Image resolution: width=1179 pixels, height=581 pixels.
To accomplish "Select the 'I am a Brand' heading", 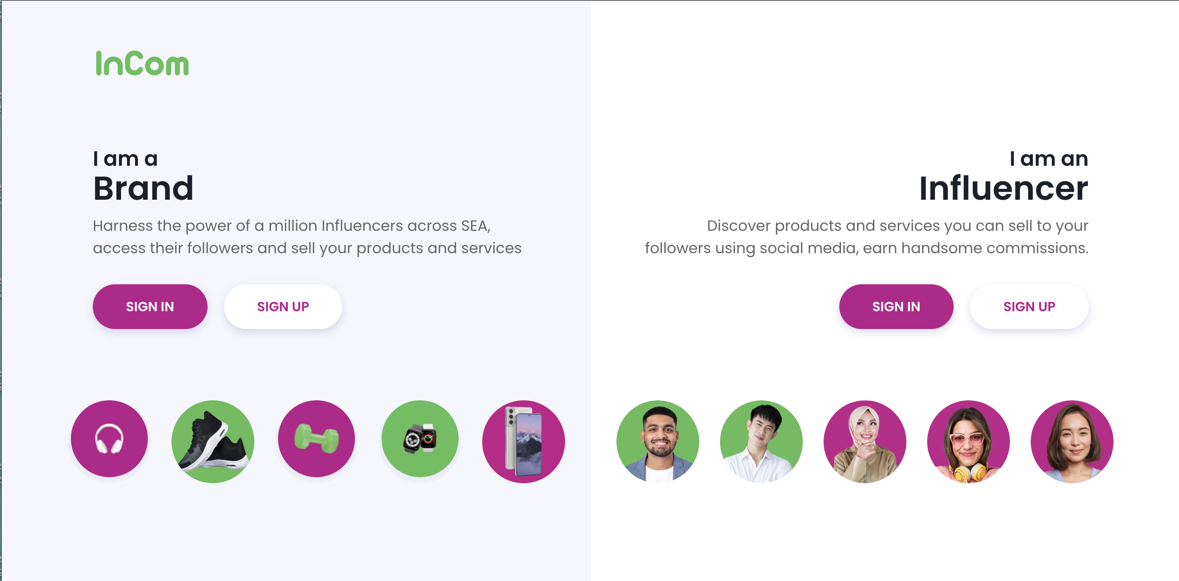I will click(144, 176).
